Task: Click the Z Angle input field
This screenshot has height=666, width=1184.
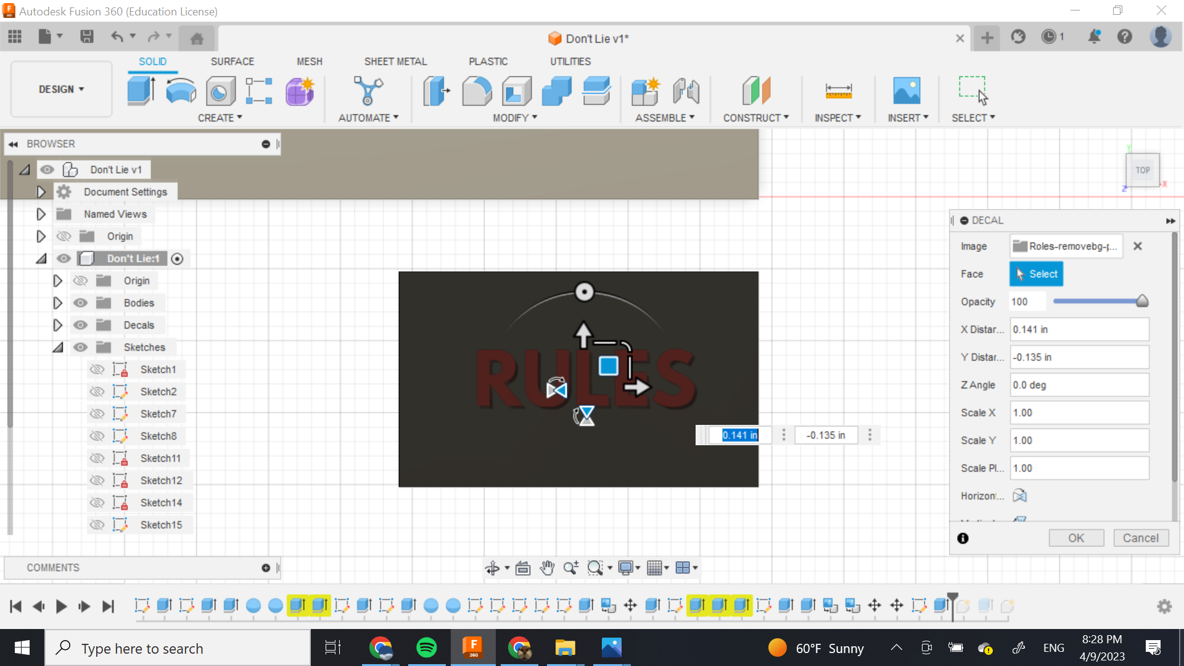Action: coord(1079,385)
